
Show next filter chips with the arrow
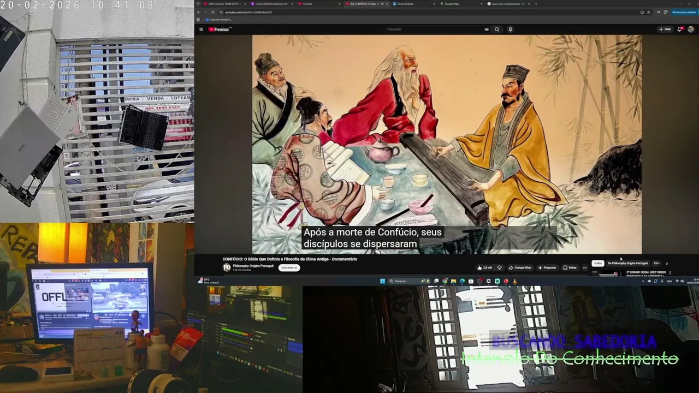pos(666,264)
